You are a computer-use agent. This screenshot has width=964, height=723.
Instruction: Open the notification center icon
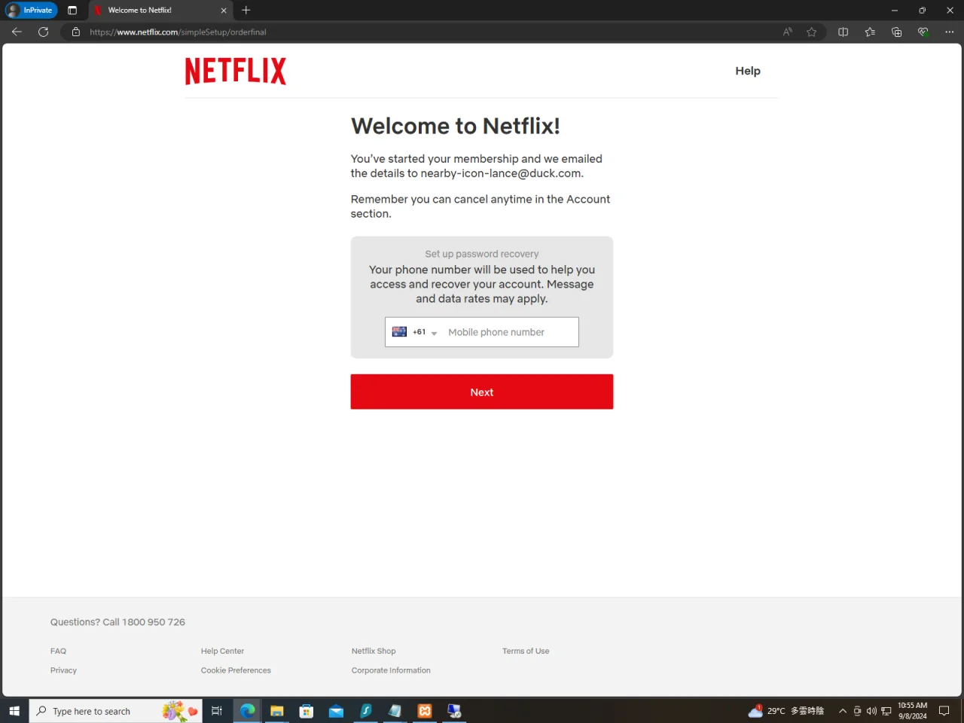coord(944,711)
